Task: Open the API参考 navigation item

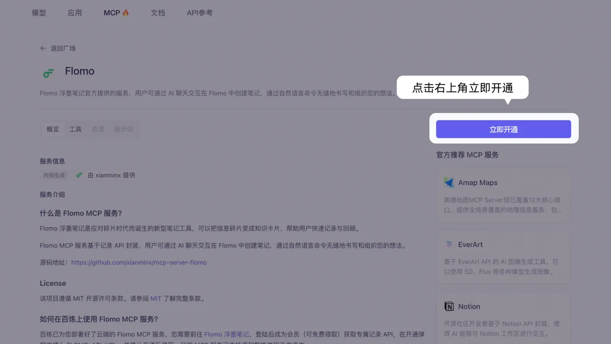Action: point(199,13)
